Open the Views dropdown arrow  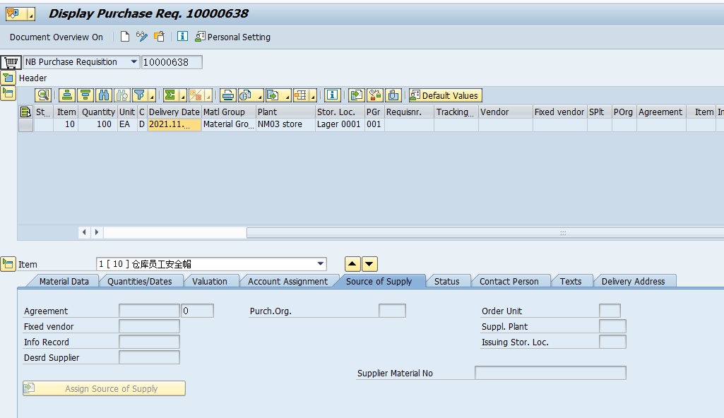tap(259, 95)
